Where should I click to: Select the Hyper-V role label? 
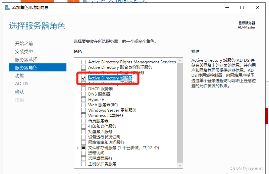pos(96,100)
